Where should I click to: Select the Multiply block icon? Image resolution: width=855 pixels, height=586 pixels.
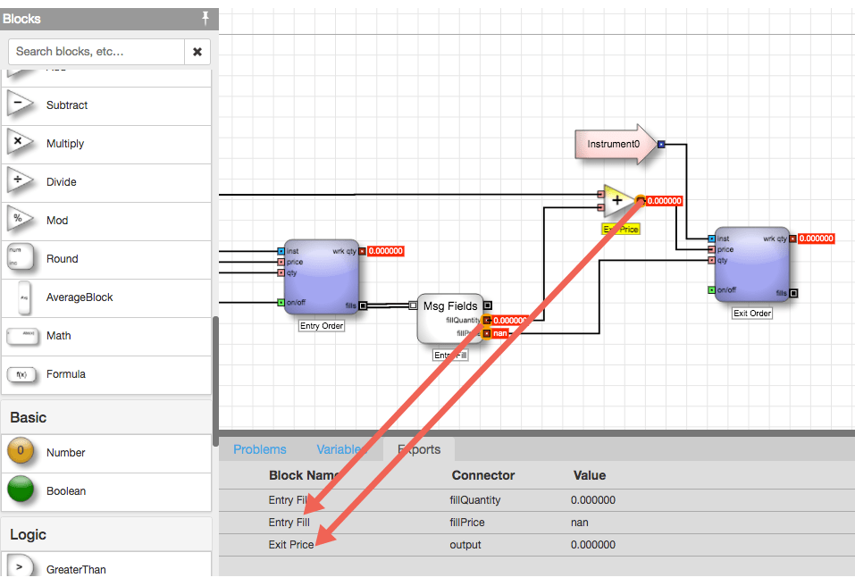(x=20, y=142)
